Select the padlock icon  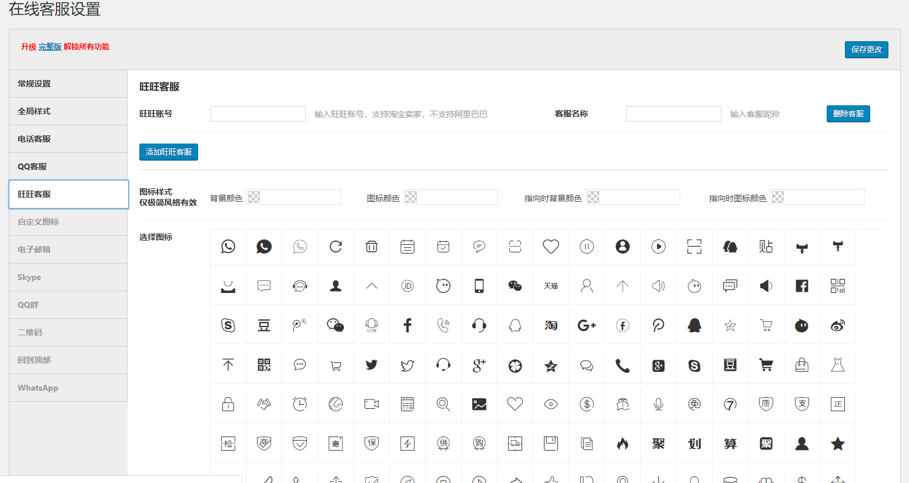click(228, 404)
